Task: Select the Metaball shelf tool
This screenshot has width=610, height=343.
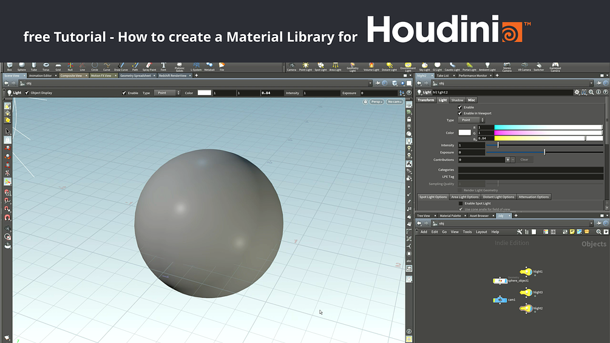Action: [209, 67]
